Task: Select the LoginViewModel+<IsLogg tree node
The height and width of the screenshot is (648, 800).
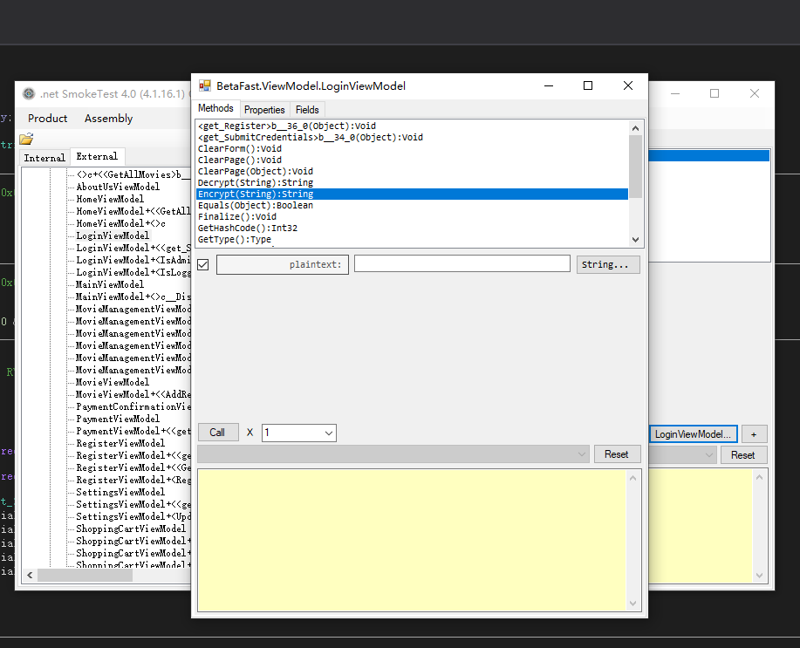Action: point(133,272)
